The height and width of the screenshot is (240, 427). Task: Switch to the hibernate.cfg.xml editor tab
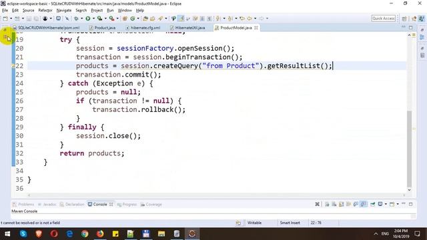tap(143, 28)
